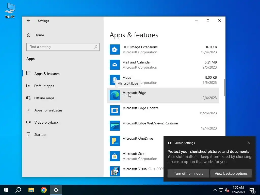The image size is (260, 195).
Task: Click the apps list vertical scrollbar
Action: 225,88
